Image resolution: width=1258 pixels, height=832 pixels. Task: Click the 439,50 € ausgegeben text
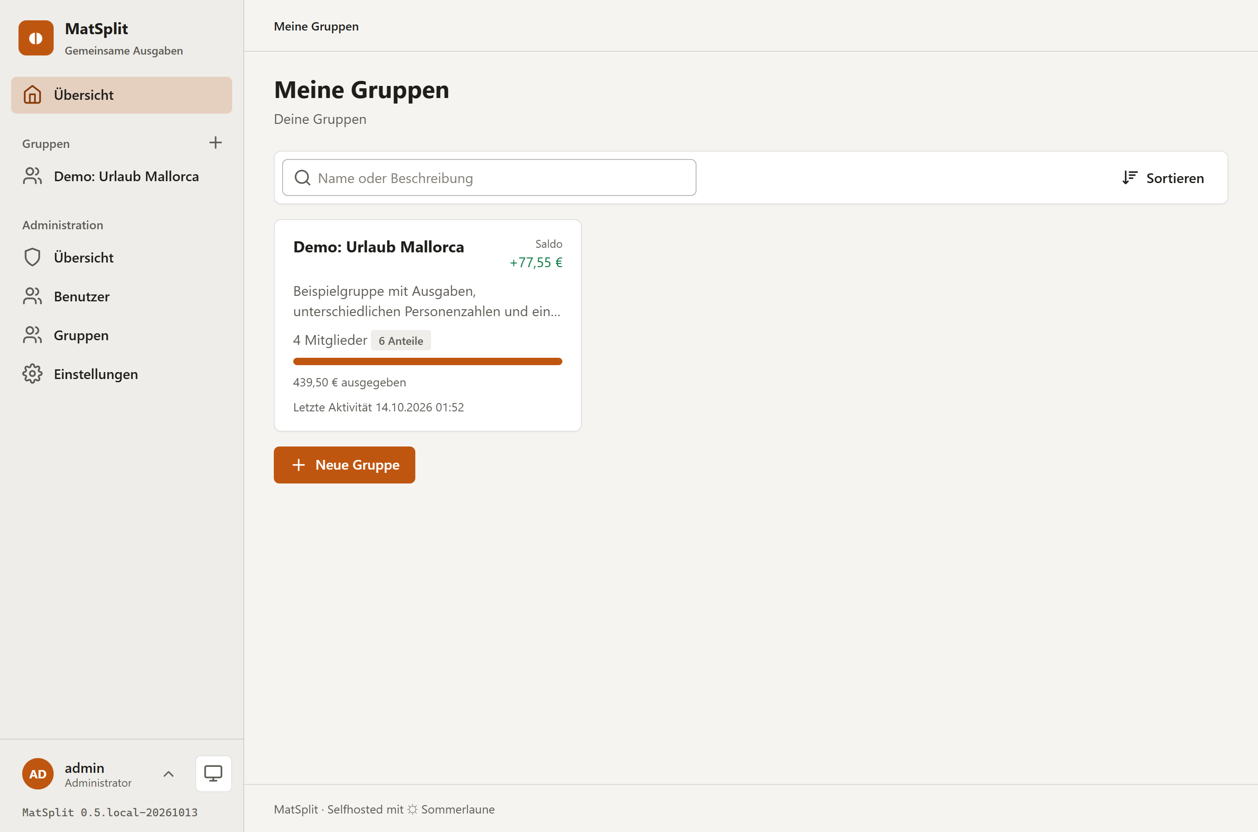coord(349,382)
